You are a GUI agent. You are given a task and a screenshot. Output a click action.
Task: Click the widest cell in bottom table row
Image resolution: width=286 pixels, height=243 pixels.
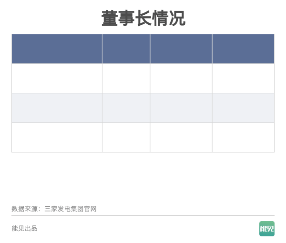point(57,137)
